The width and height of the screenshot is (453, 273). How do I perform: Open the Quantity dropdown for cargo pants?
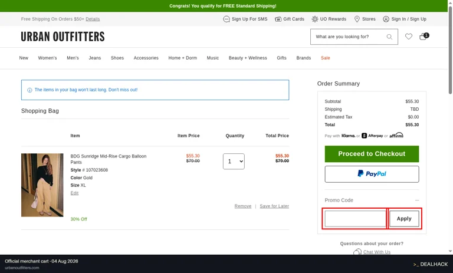[x=234, y=161]
